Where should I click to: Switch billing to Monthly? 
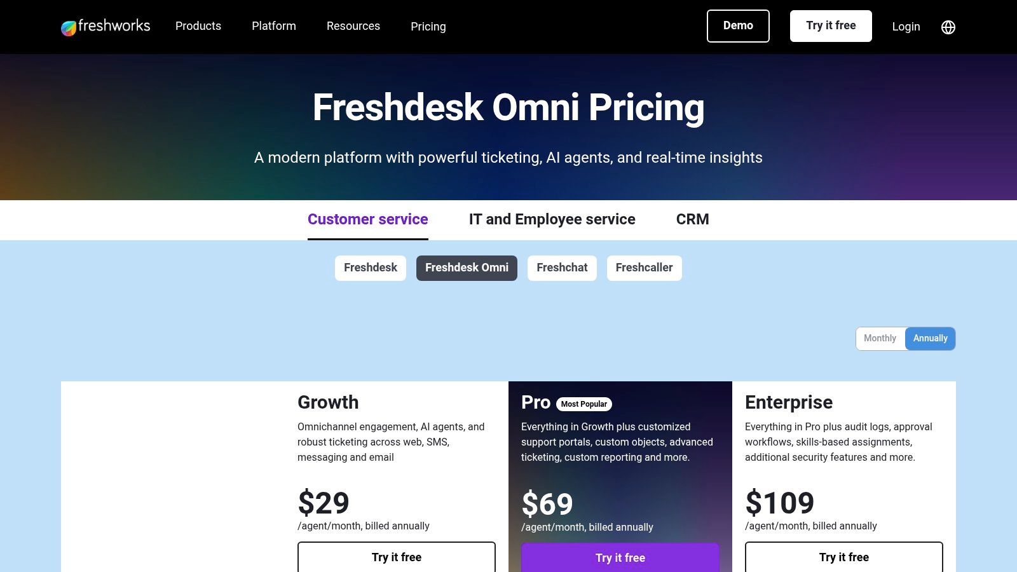(x=881, y=338)
